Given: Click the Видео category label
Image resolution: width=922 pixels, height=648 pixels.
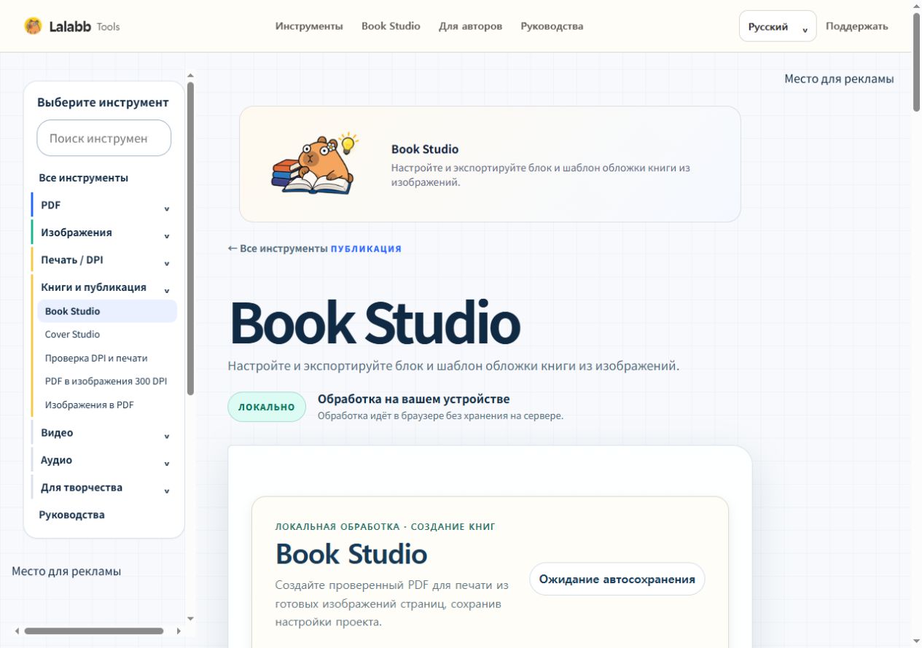Looking at the screenshot, I should 57,432.
